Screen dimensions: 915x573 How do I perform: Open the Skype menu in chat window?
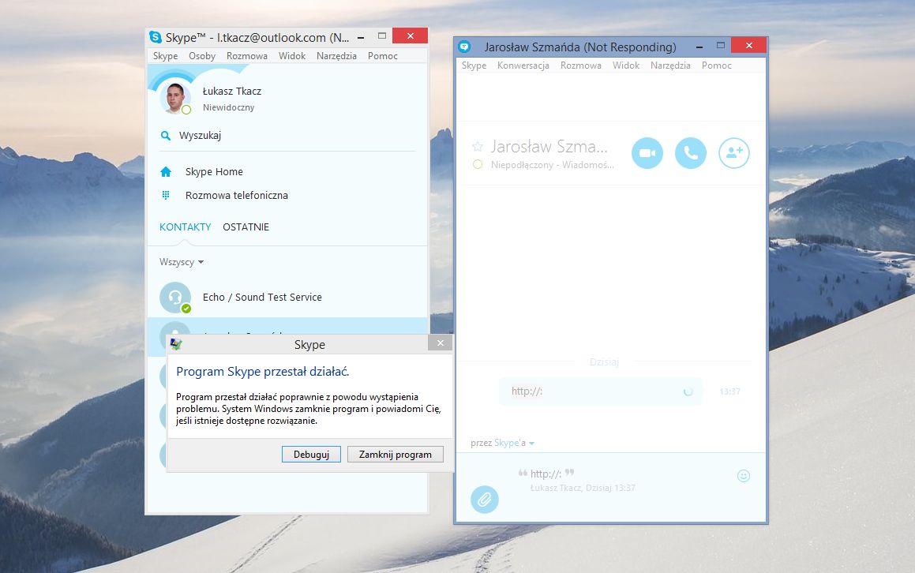(x=474, y=66)
